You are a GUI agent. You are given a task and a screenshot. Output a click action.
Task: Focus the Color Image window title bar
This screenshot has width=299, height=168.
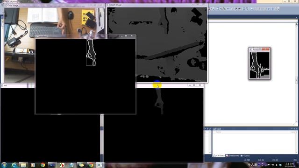coord(54,5)
